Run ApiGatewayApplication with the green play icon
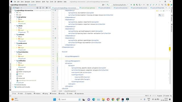Screen dimensions: 182x102 coord(131,5)
